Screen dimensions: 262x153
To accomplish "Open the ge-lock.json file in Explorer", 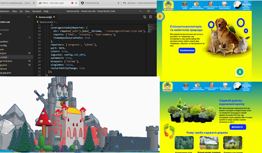I will pos(17,61).
